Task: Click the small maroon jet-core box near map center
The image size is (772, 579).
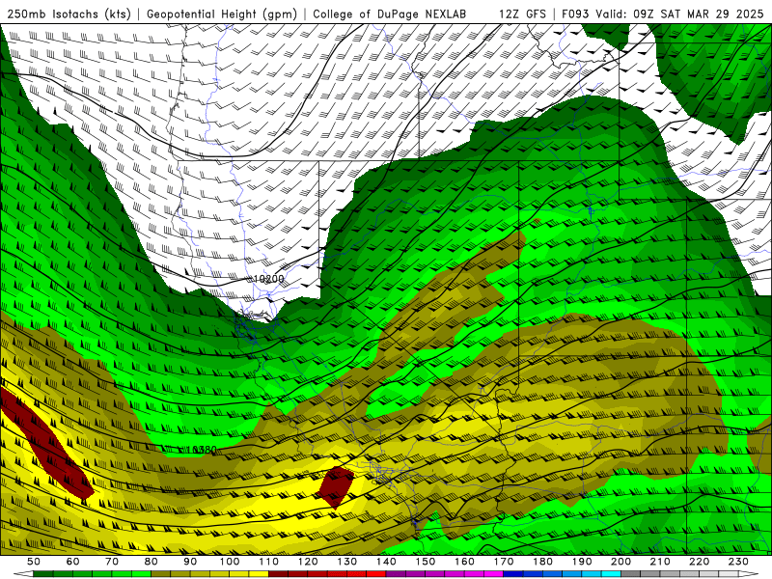Action: tap(336, 487)
